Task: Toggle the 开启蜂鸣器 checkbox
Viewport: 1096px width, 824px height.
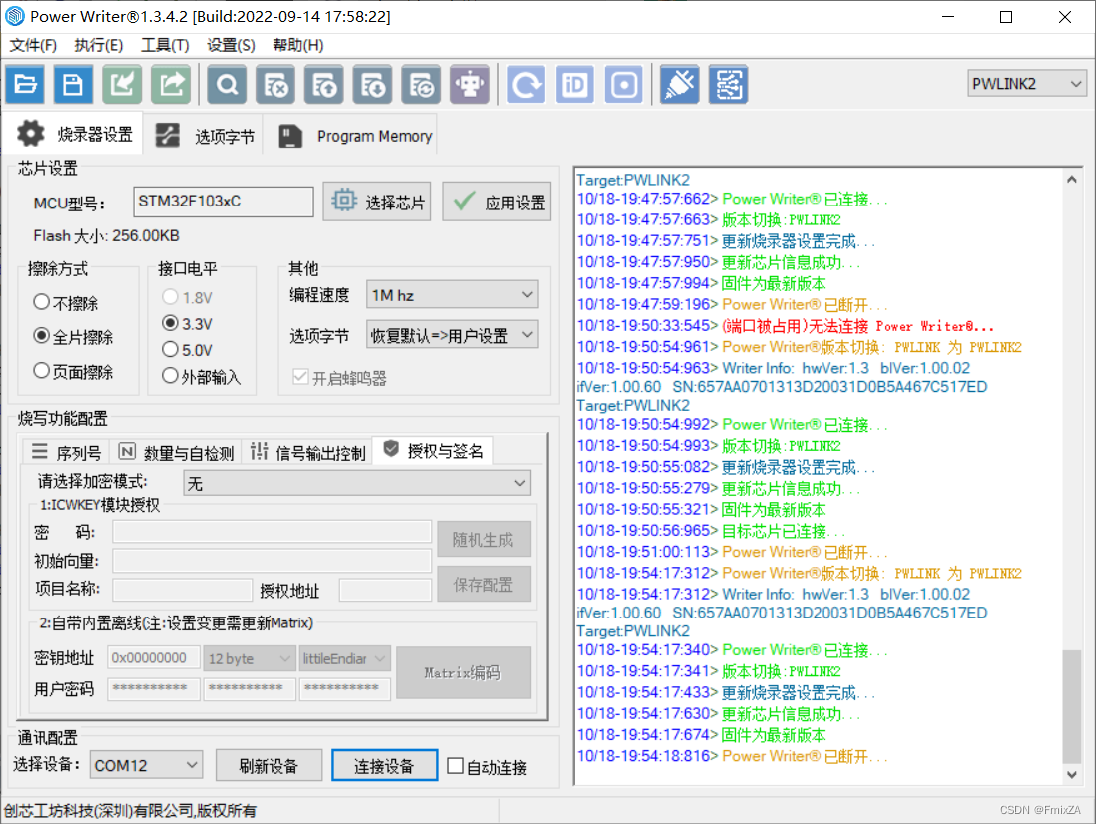Action: (x=301, y=378)
